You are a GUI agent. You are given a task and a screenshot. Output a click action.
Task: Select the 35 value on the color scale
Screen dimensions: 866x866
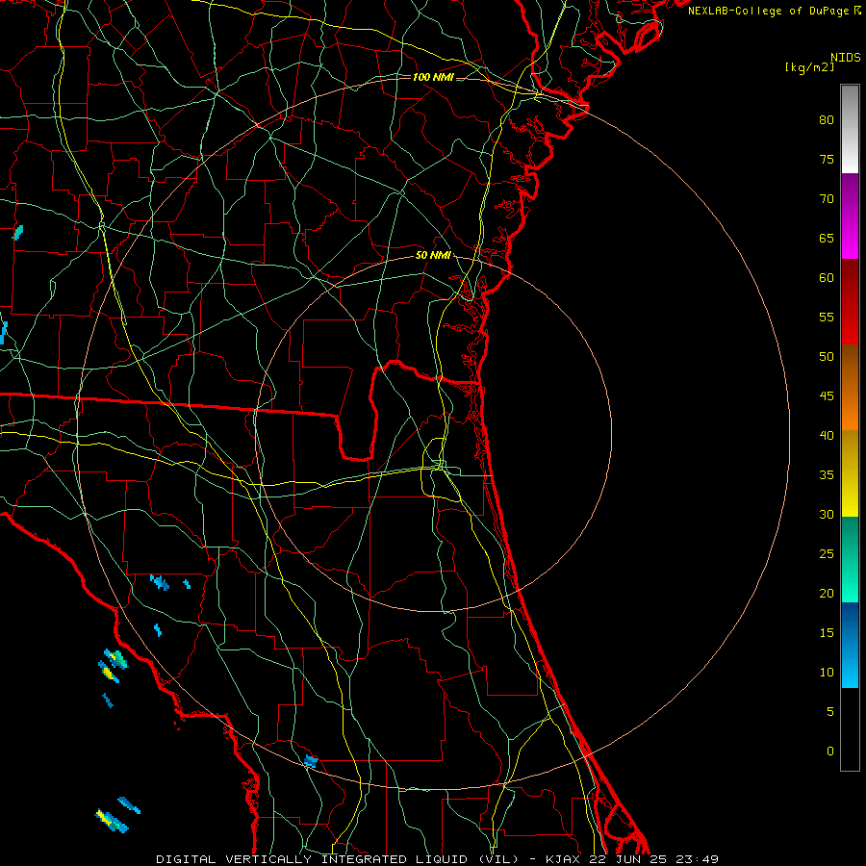pyautogui.click(x=827, y=475)
